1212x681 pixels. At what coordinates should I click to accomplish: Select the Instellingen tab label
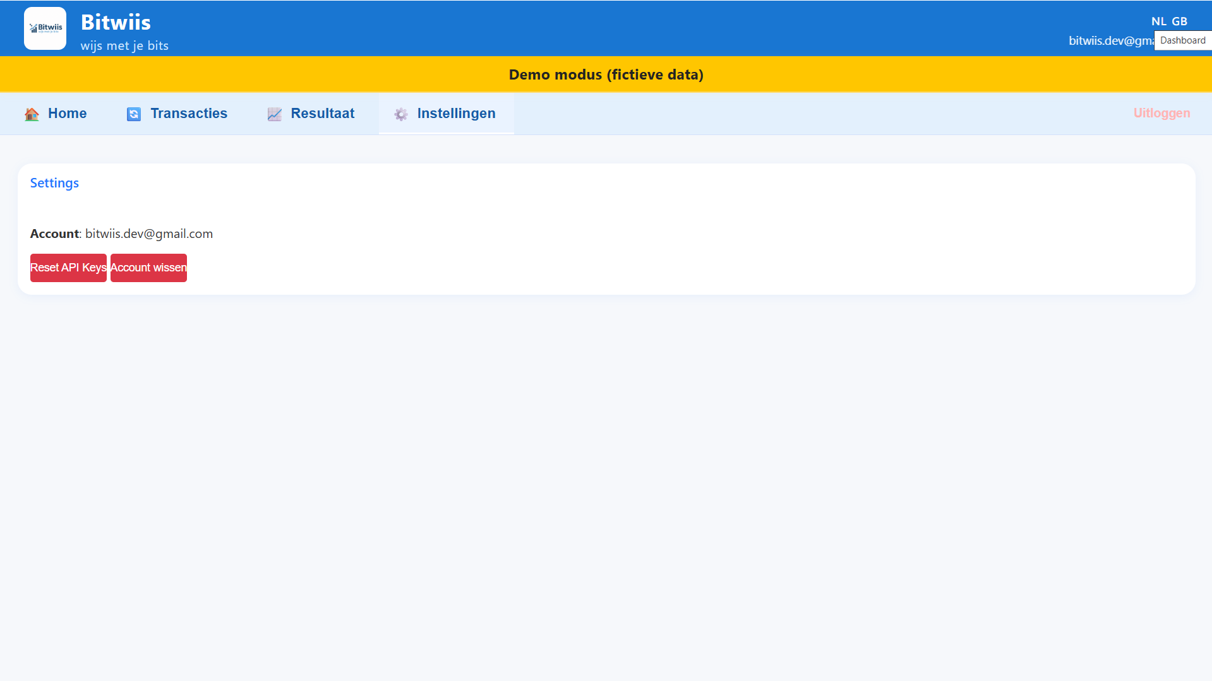[x=456, y=114]
